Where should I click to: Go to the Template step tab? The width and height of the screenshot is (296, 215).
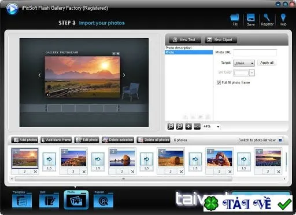point(22,199)
